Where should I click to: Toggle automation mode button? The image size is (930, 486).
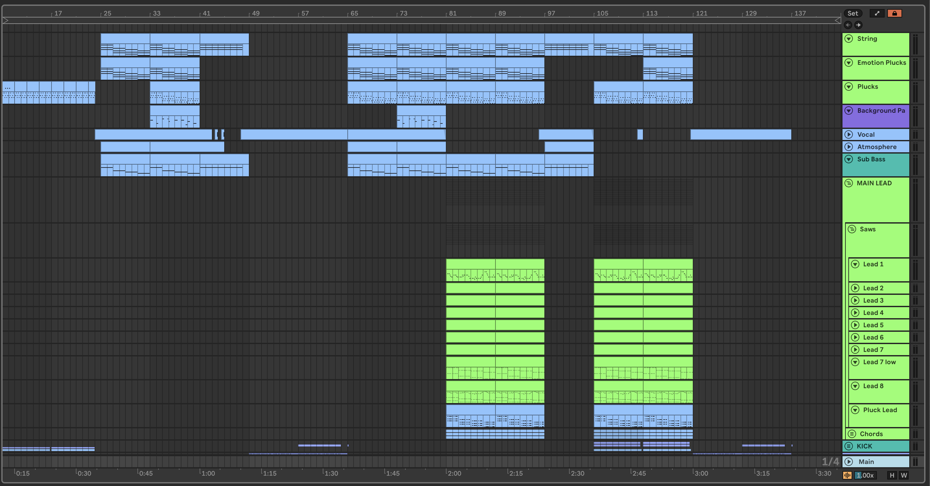pyautogui.click(x=877, y=13)
